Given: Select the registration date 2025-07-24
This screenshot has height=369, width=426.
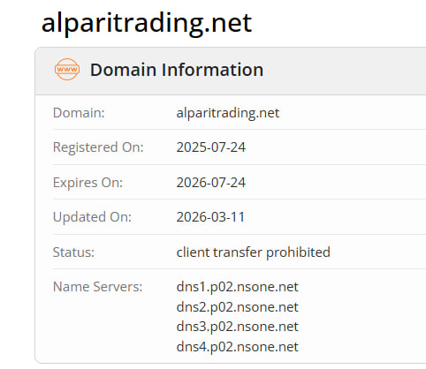Looking at the screenshot, I should 211,147.
